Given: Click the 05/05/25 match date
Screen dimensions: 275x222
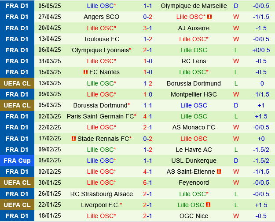Looking at the screenshot, I should tap(50, 6).
